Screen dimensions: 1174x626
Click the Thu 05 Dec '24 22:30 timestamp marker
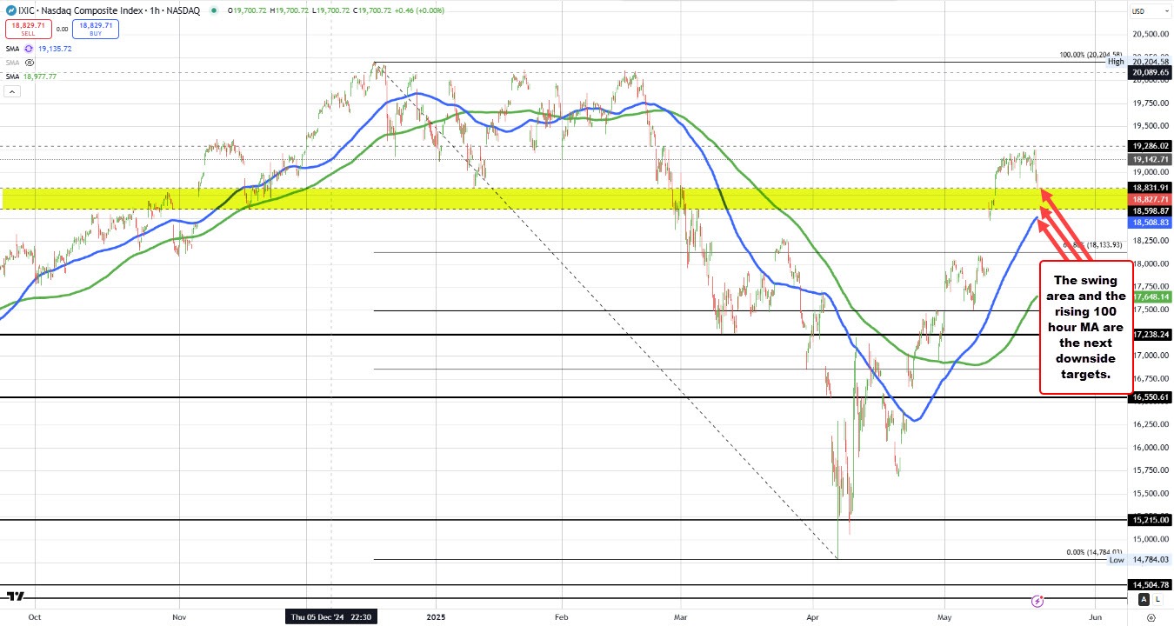tap(333, 616)
